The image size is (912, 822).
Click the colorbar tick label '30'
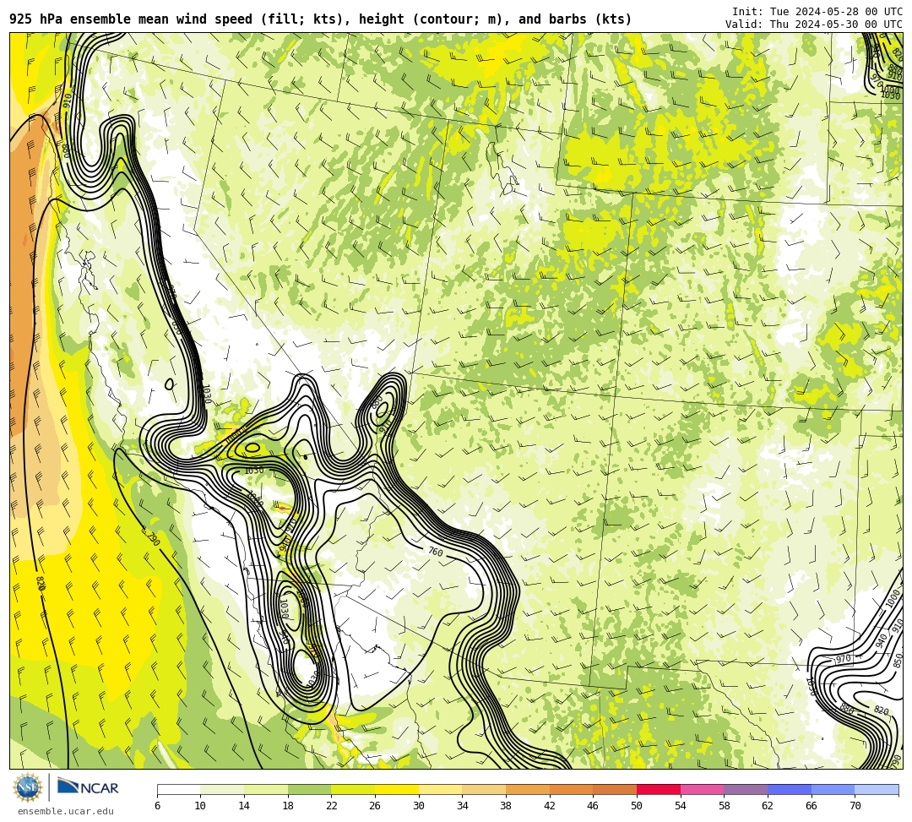point(419,806)
